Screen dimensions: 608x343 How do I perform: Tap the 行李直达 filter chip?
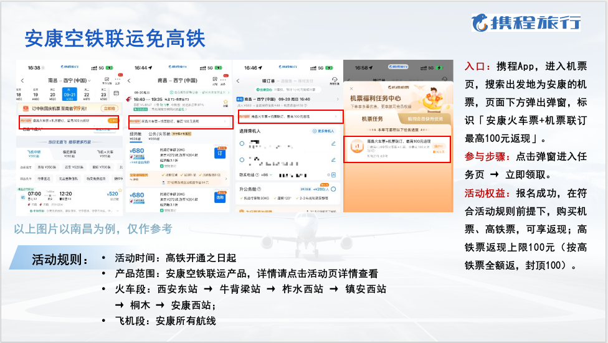(x=44, y=179)
